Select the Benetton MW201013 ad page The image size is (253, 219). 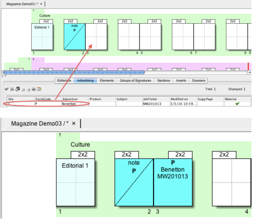click(173, 182)
